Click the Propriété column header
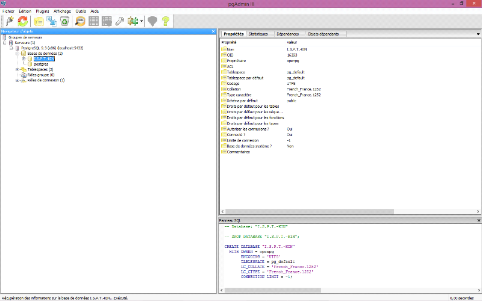 click(x=230, y=43)
